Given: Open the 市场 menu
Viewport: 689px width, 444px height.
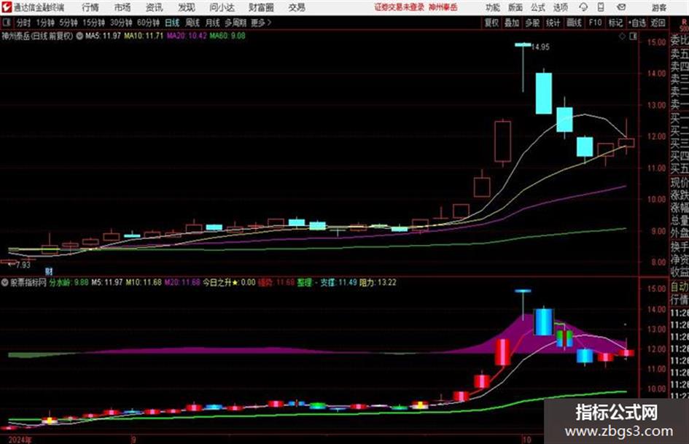Looking at the screenshot, I should pyautogui.click(x=122, y=7).
